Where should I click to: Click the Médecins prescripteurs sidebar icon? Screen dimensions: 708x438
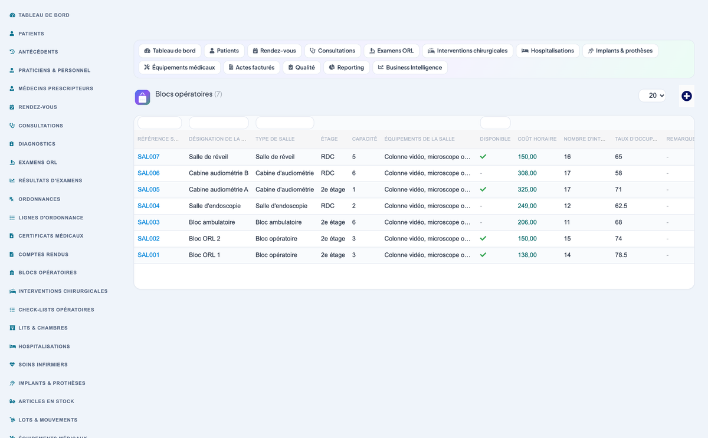12,88
